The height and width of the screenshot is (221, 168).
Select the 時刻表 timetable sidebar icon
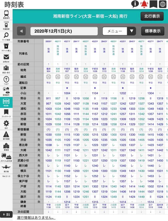point(6,102)
